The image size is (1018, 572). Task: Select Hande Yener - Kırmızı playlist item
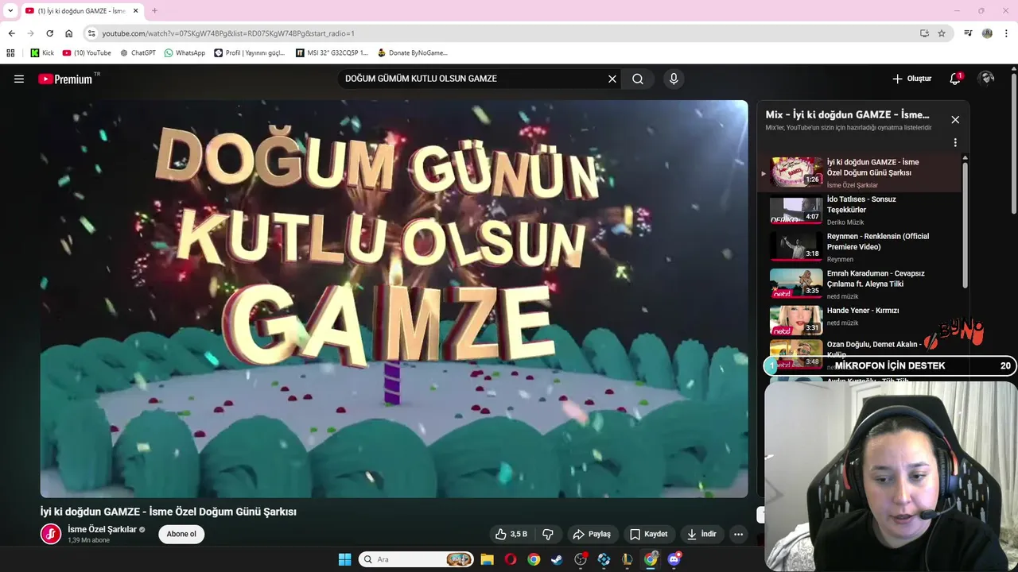859,321
